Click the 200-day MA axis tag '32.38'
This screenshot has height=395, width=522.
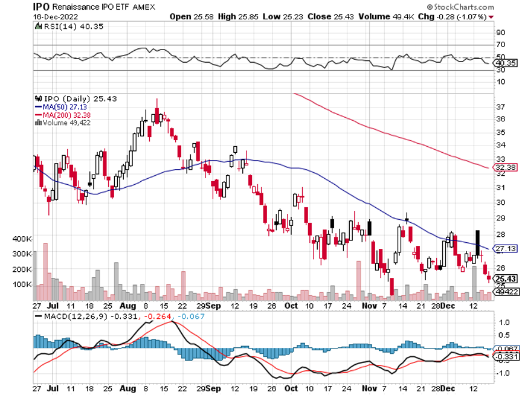click(x=505, y=167)
